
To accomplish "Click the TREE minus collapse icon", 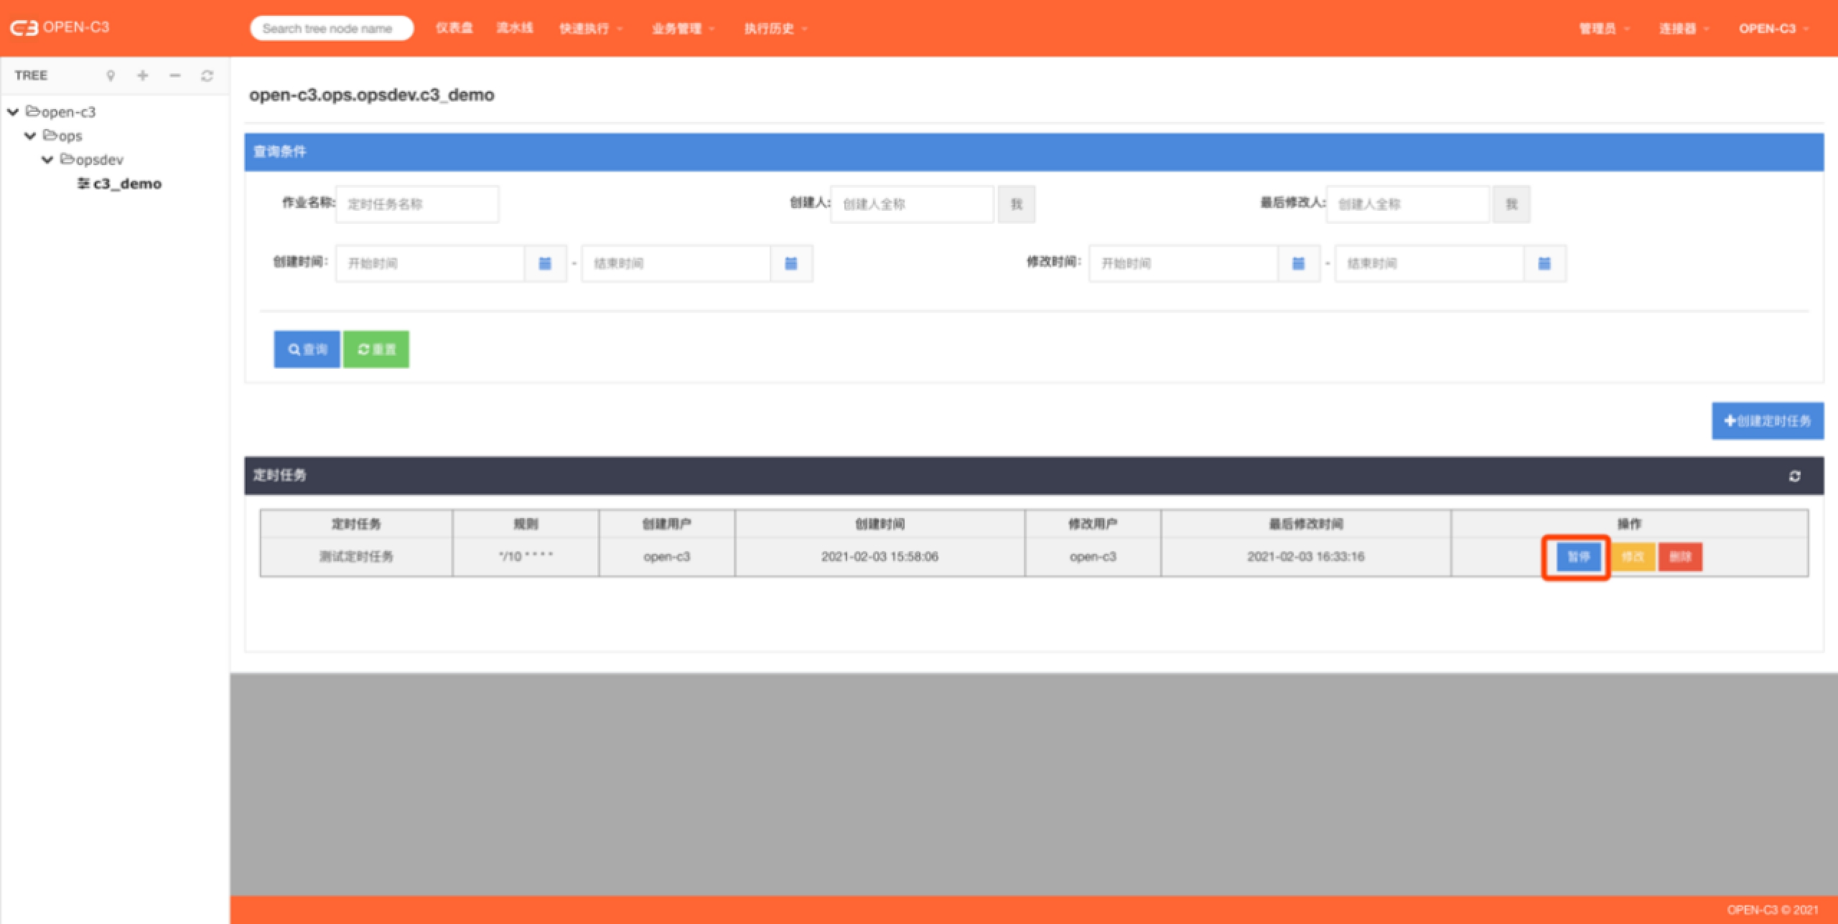I will point(175,75).
